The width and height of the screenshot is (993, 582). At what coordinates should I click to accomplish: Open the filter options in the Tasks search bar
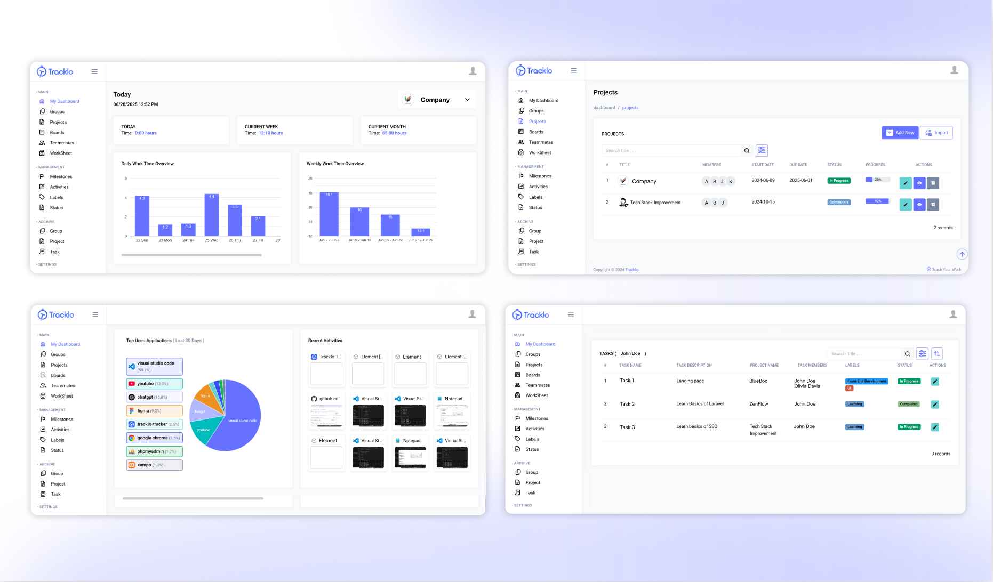pos(922,353)
